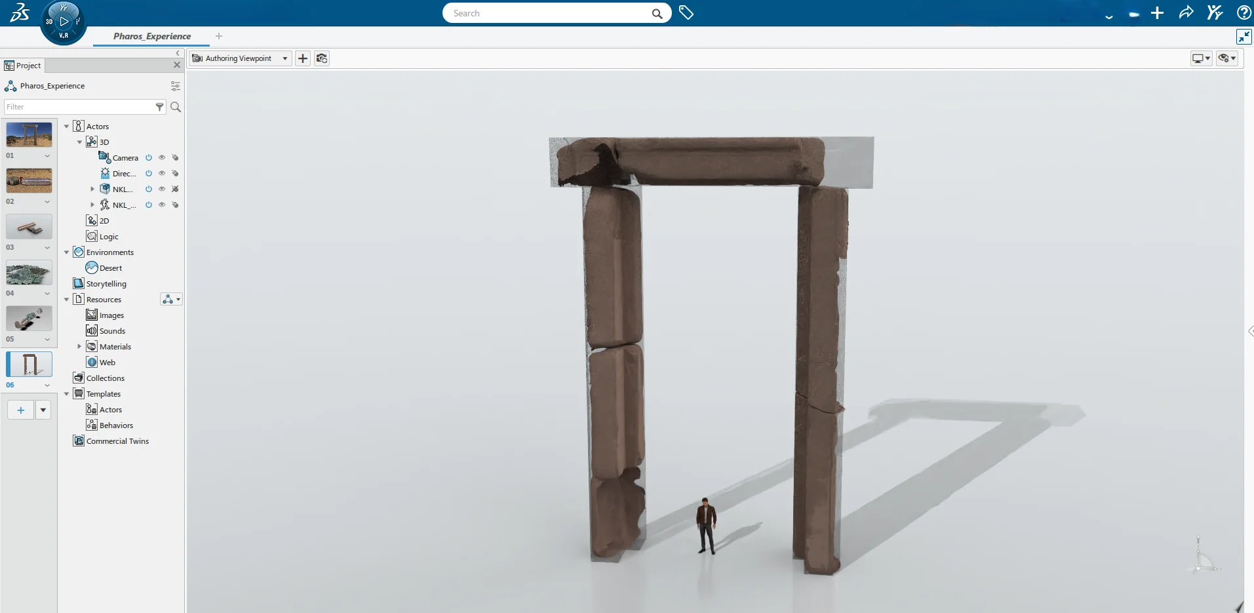Select slide 03 thumbnail in slide list
Viewport: 1254px width, 613px height.
(29, 226)
